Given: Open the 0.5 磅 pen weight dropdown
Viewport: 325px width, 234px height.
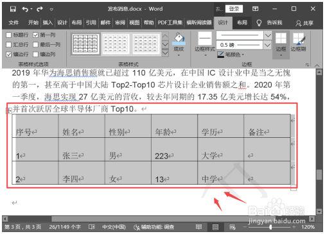Looking at the screenshot, I should (x=267, y=45).
